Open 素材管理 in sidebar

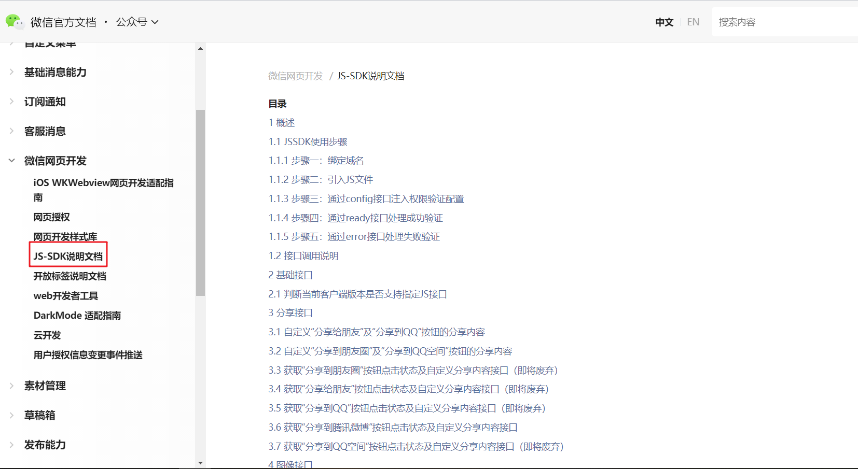tap(45, 386)
